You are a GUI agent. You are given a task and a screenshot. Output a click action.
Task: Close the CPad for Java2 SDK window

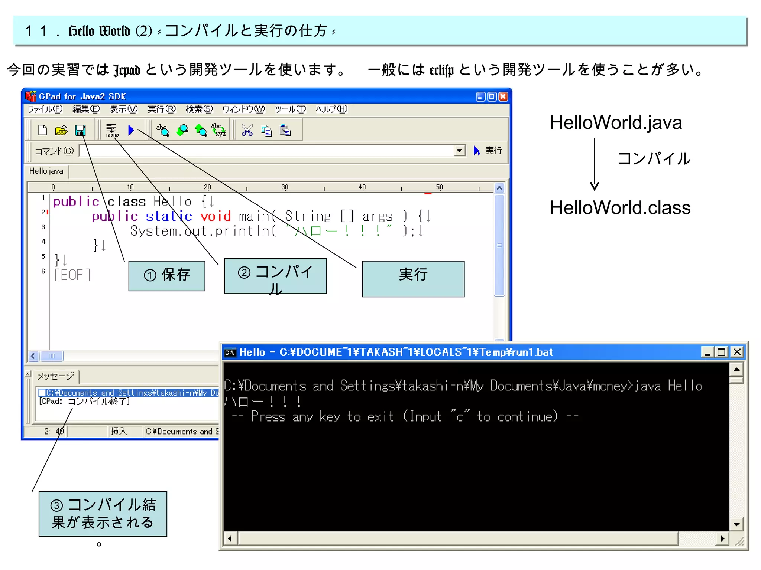(x=503, y=96)
